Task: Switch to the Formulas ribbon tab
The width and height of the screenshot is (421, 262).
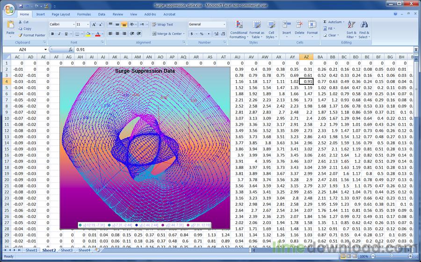Action: pyautogui.click(x=84, y=14)
